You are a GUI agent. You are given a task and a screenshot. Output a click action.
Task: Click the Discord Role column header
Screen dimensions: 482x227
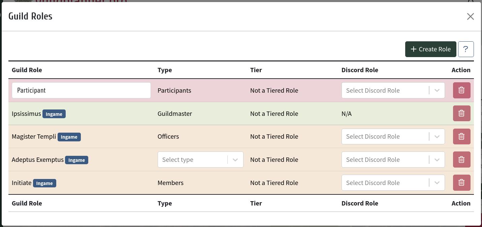click(360, 70)
